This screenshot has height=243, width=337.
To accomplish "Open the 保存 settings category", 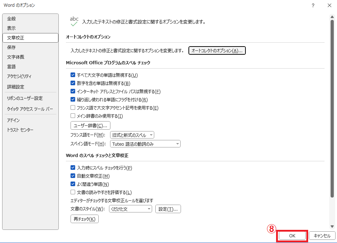I will pyautogui.click(x=30, y=47).
